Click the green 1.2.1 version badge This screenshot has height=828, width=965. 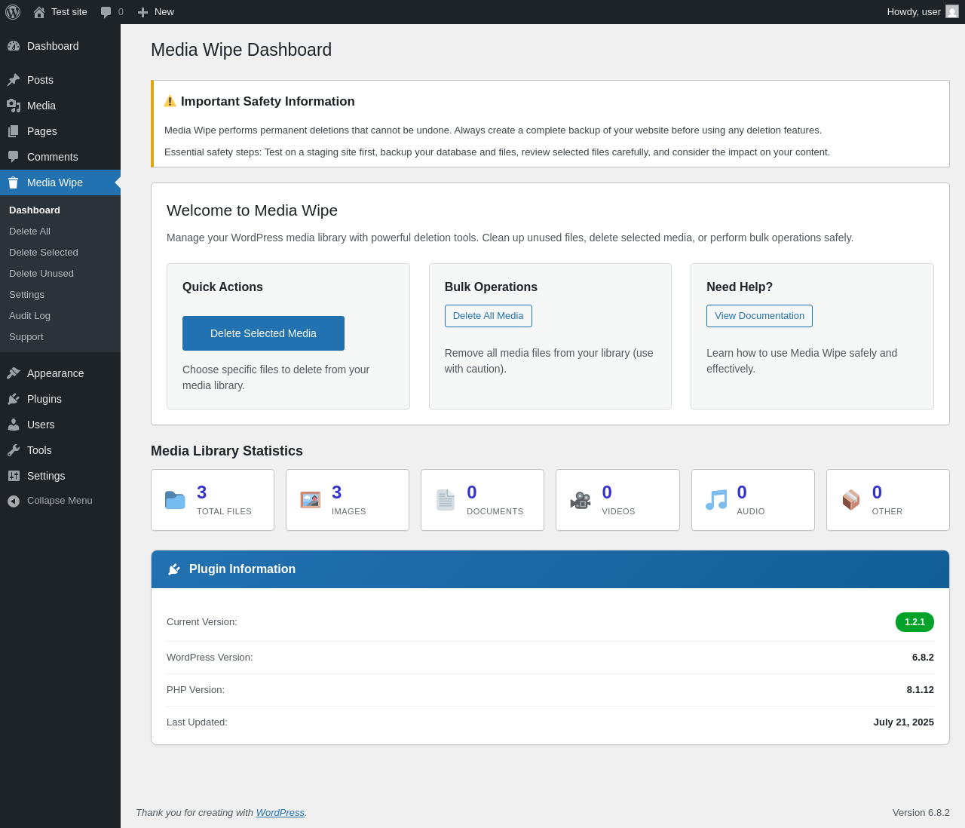(914, 622)
